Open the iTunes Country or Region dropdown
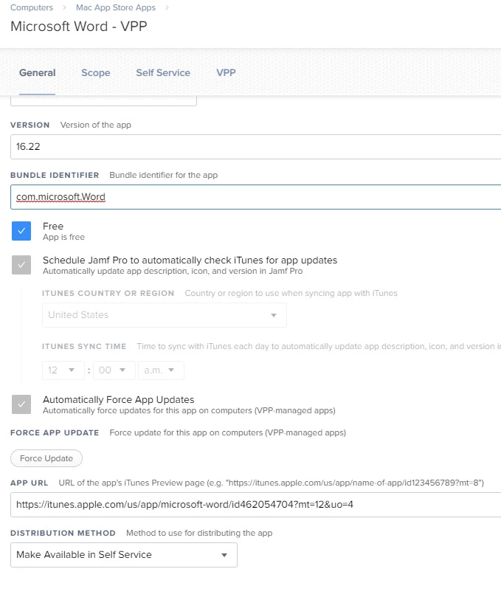This screenshot has height=597, width=501. [165, 315]
